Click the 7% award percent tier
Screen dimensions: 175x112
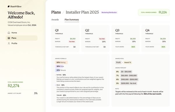click(x=118, y=76)
